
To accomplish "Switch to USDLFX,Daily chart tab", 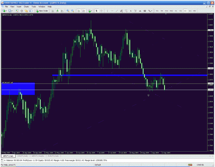I will (23, 156).
